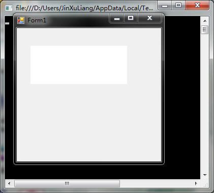
Task: Minimize the Form1 window
Action: point(117,18)
